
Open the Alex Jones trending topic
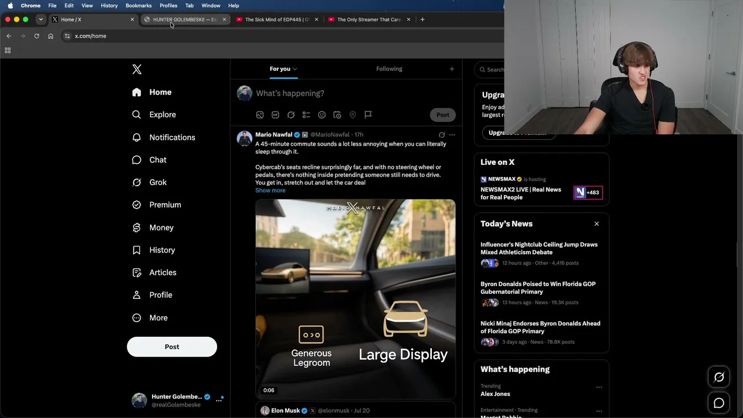(x=495, y=394)
